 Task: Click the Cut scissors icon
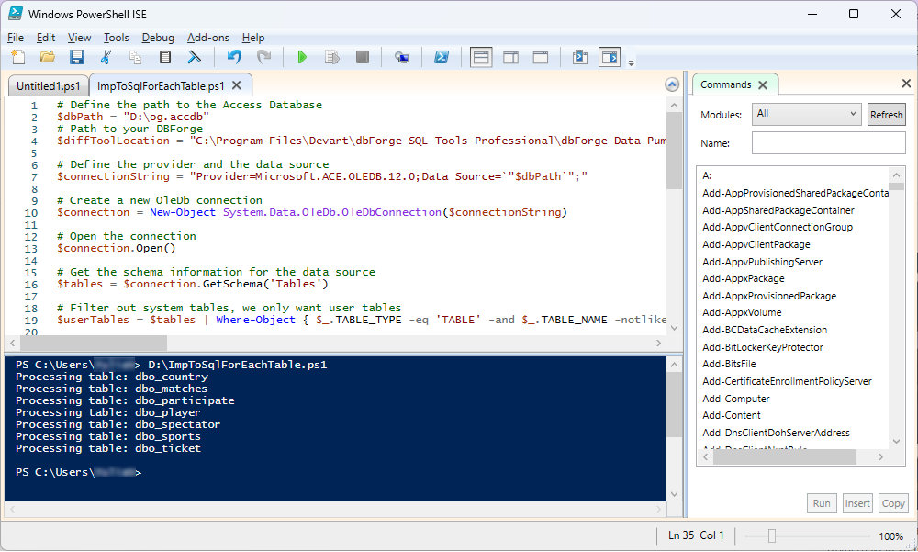[x=106, y=57]
